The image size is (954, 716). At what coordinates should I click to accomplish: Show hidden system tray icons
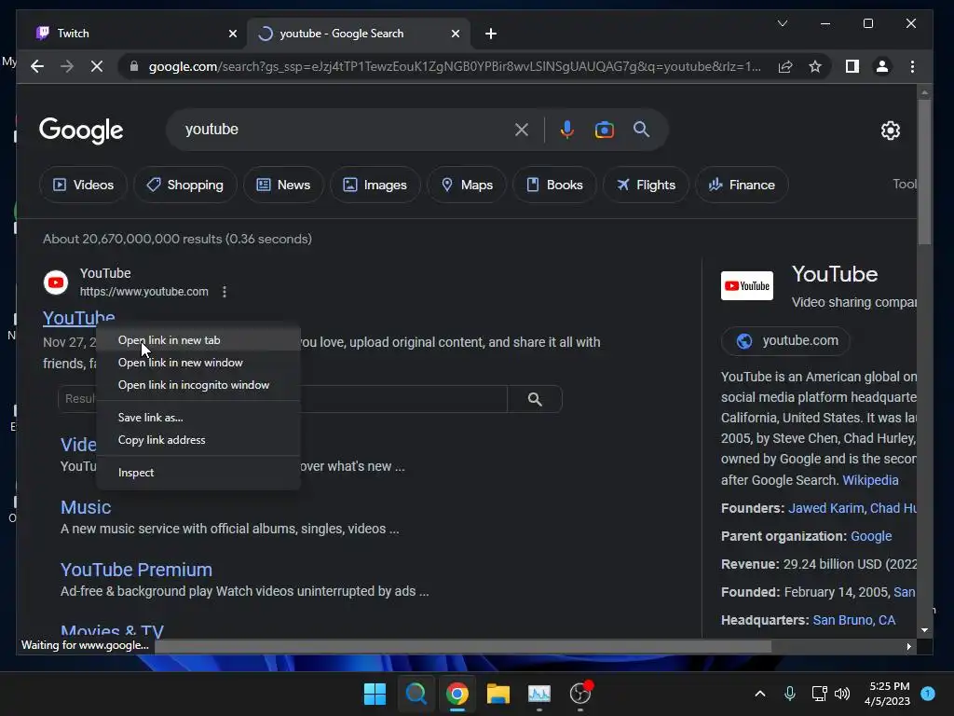[x=760, y=694]
